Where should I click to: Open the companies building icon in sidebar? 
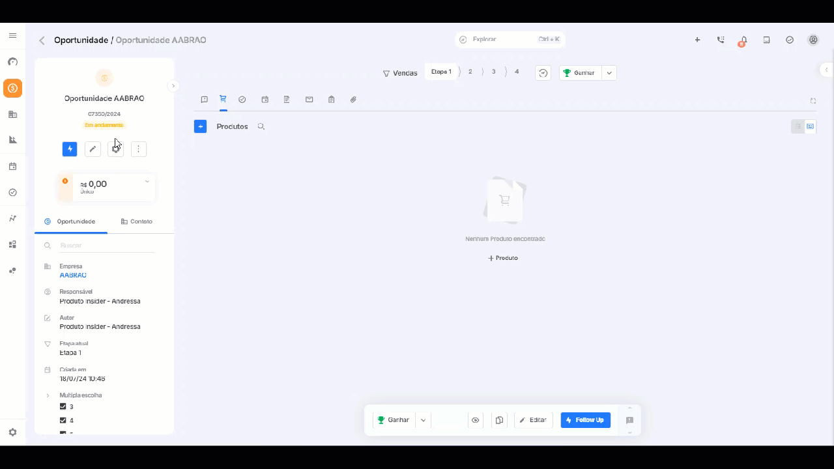(x=12, y=114)
